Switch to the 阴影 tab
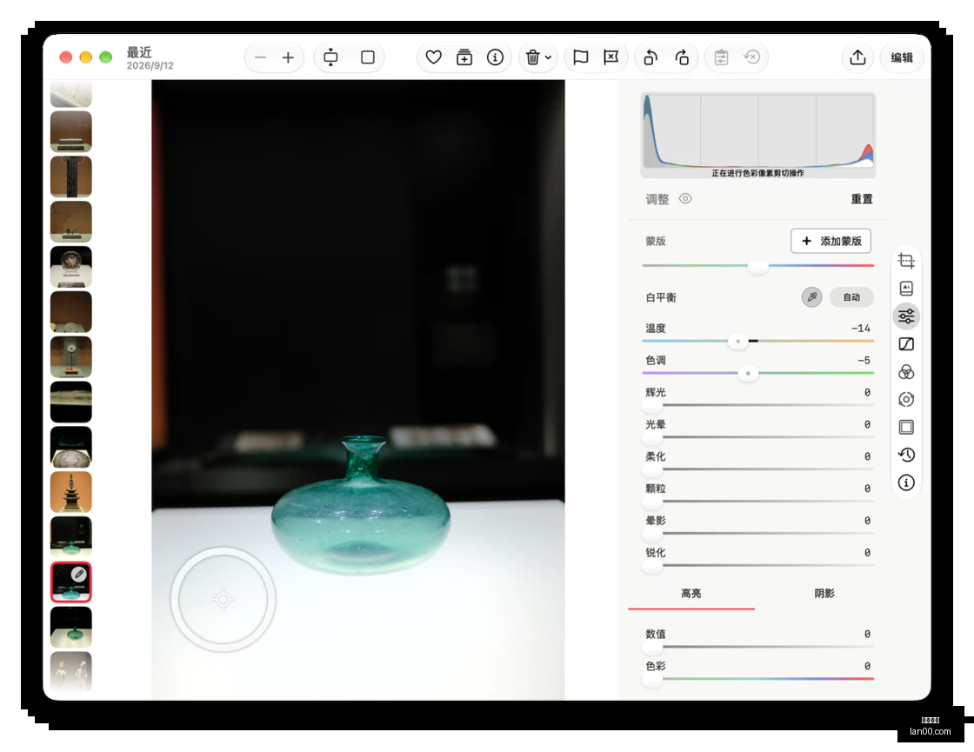The width and height of the screenshot is (974, 752). tap(824, 594)
